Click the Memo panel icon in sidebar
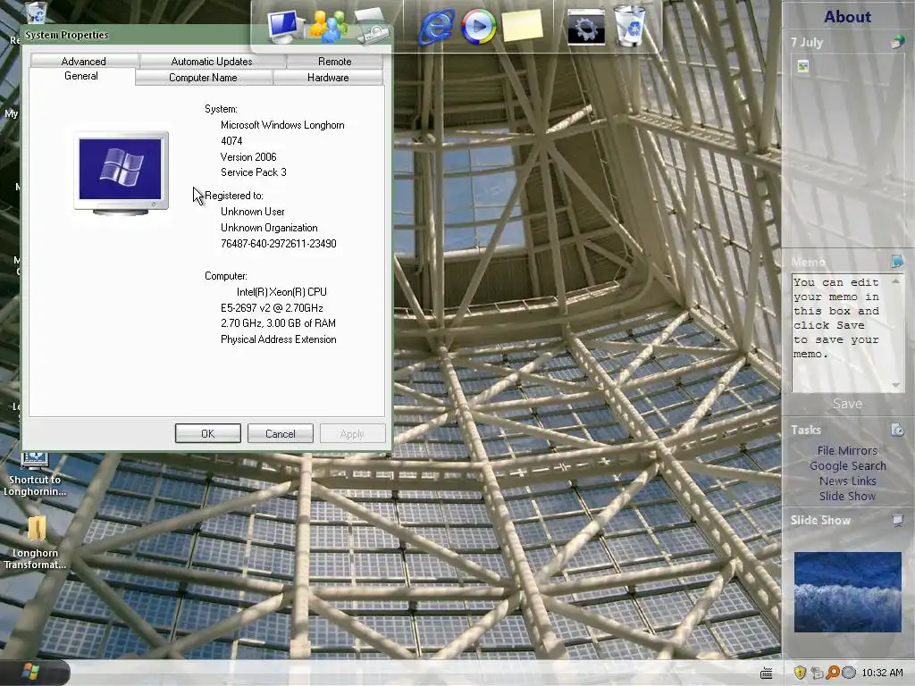This screenshot has width=915, height=686. [897, 260]
